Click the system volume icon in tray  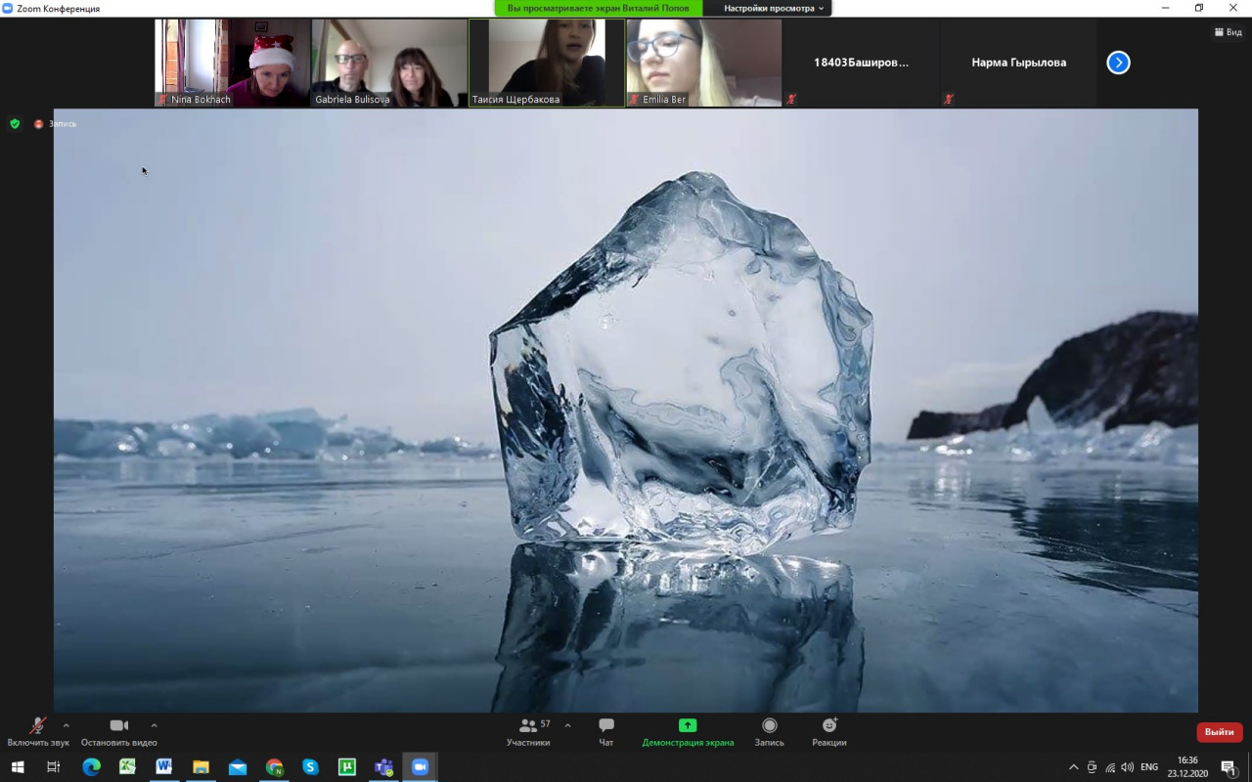(1127, 767)
